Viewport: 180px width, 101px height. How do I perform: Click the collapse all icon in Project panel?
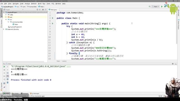click(40, 10)
